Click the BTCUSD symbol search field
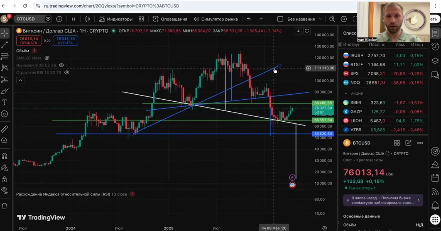441x231 pixels. tap(33, 19)
